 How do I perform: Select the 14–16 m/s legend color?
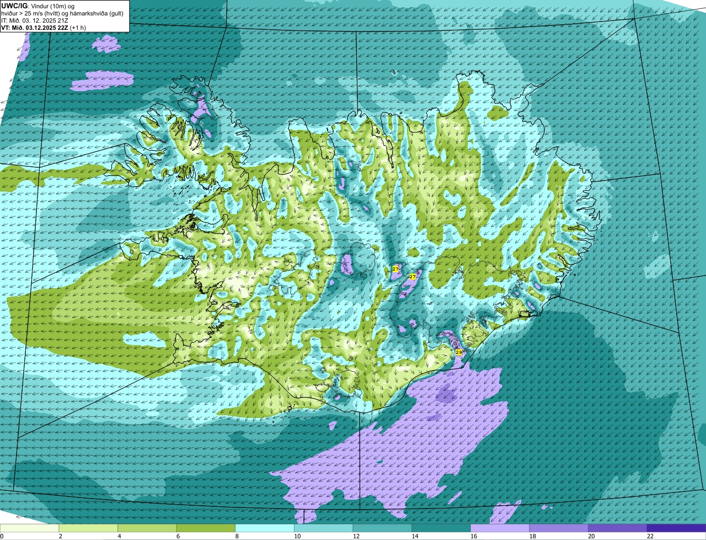(x=441, y=528)
